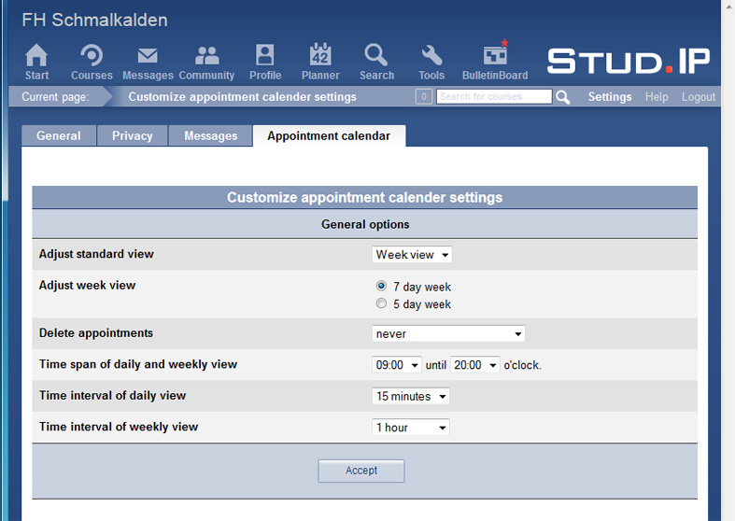Click the General options heading
The image size is (735, 521).
pos(365,224)
